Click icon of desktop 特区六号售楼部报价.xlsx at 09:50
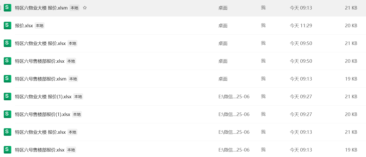The width and height of the screenshot is (366, 157). (7, 61)
